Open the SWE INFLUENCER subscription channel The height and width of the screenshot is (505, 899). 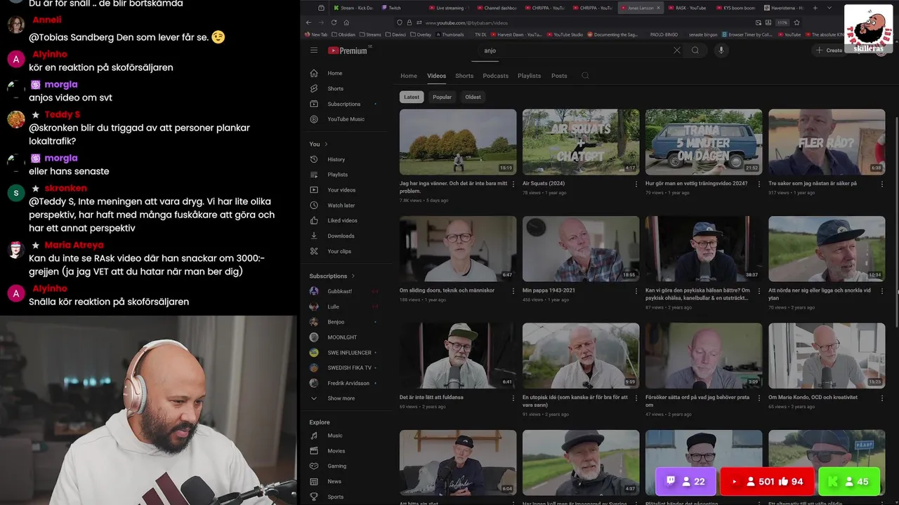[349, 352]
